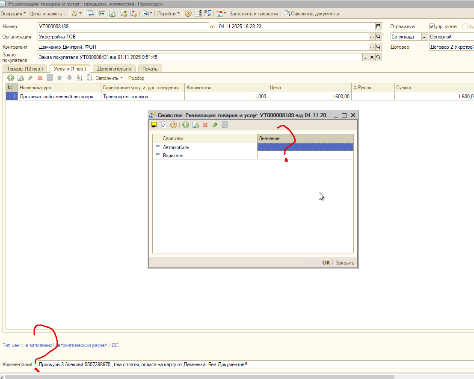Click the Номер input field
The height and width of the screenshot is (379, 474).
[x=123, y=26]
